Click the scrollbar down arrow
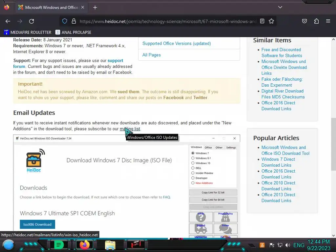 point(333,235)
